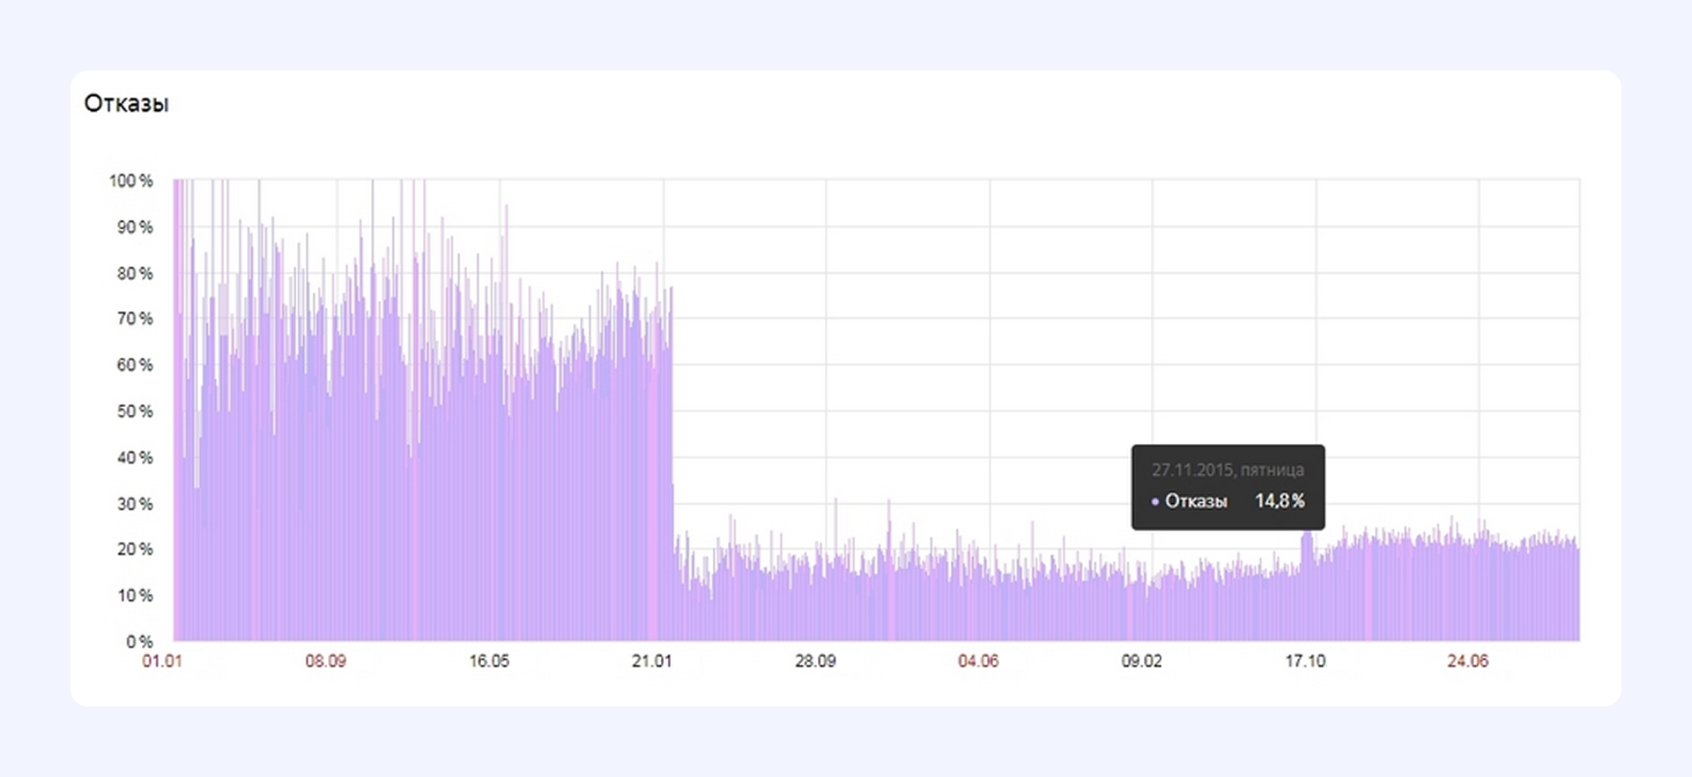Select the 28.09 date on the x-axis
Screen dimensions: 1692x777
pyautogui.click(x=815, y=661)
